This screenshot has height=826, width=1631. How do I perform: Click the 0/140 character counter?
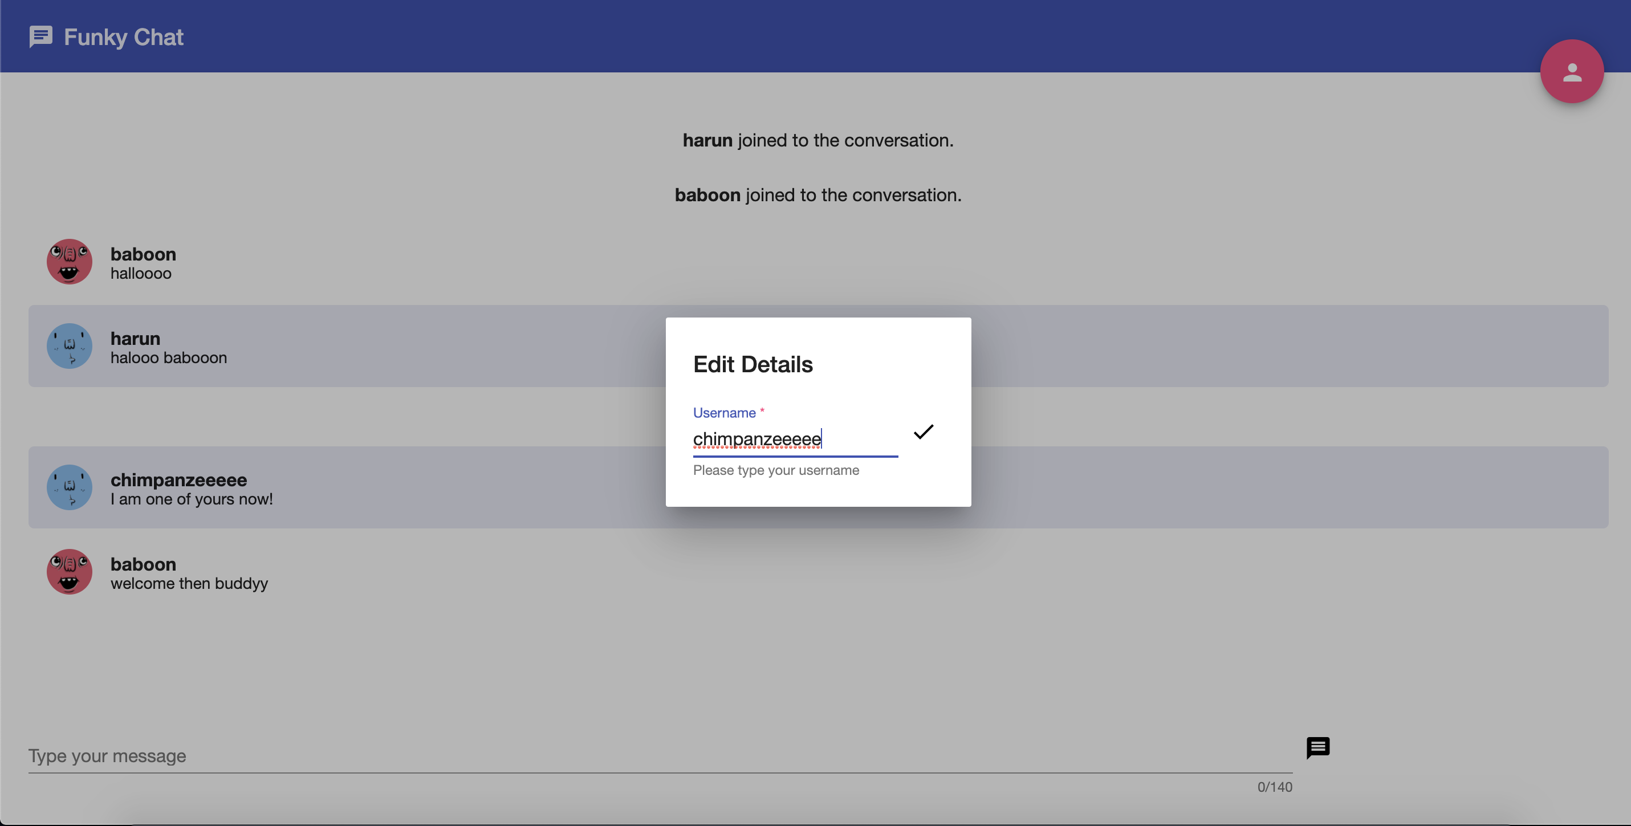[1274, 787]
